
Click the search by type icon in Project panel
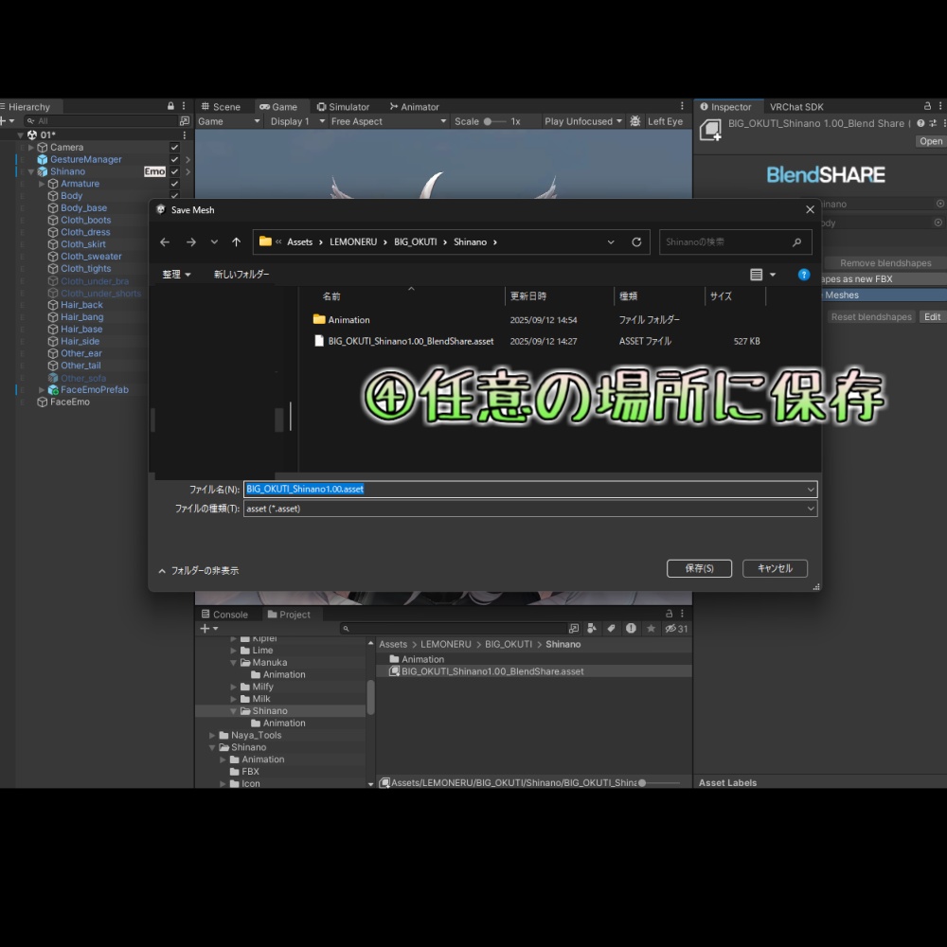pos(592,629)
